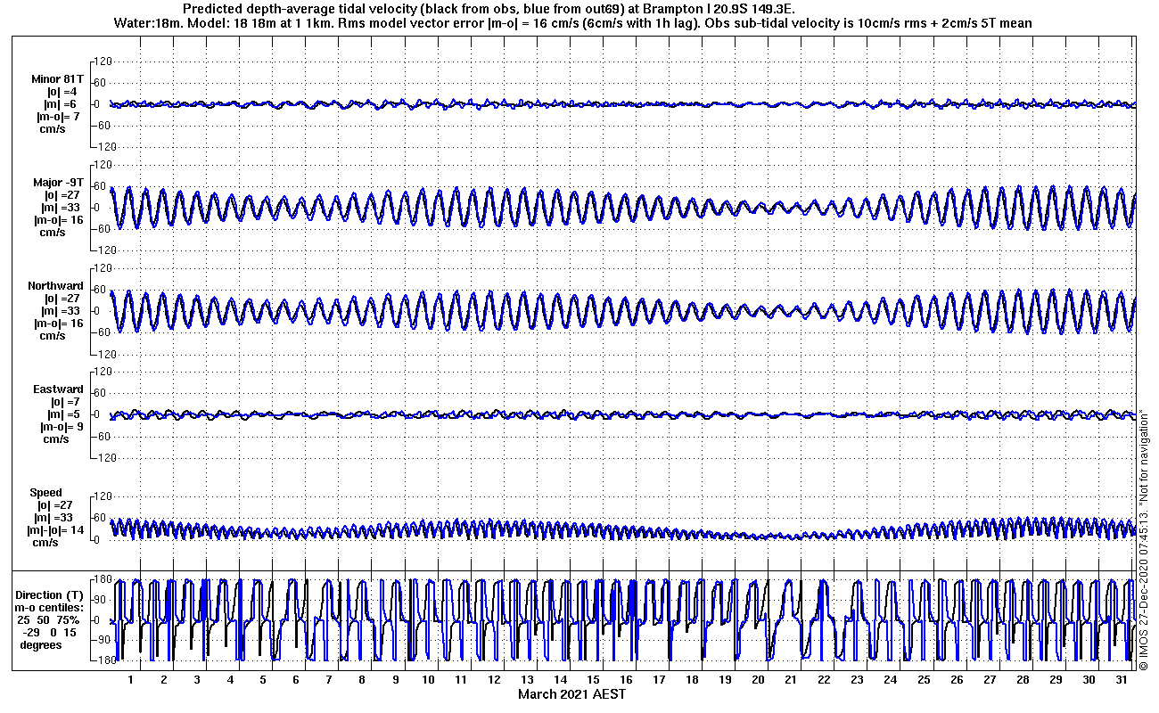Click the subtitle line starting with 'Water:18m. Model'

(573, 23)
